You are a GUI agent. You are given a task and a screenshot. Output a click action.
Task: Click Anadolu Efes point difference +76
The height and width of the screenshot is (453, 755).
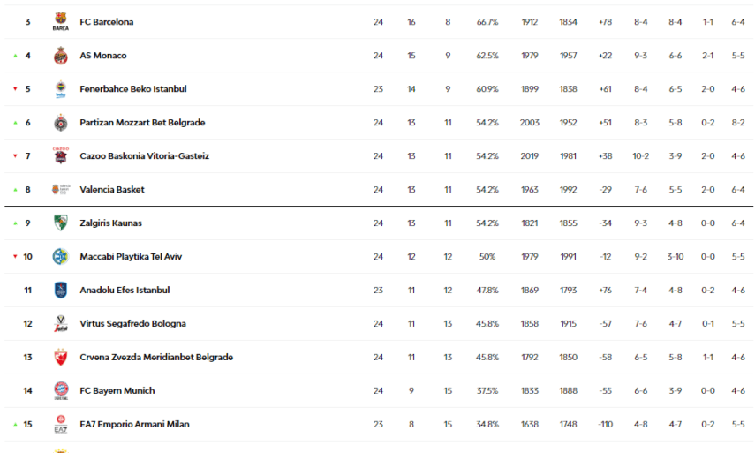(605, 291)
